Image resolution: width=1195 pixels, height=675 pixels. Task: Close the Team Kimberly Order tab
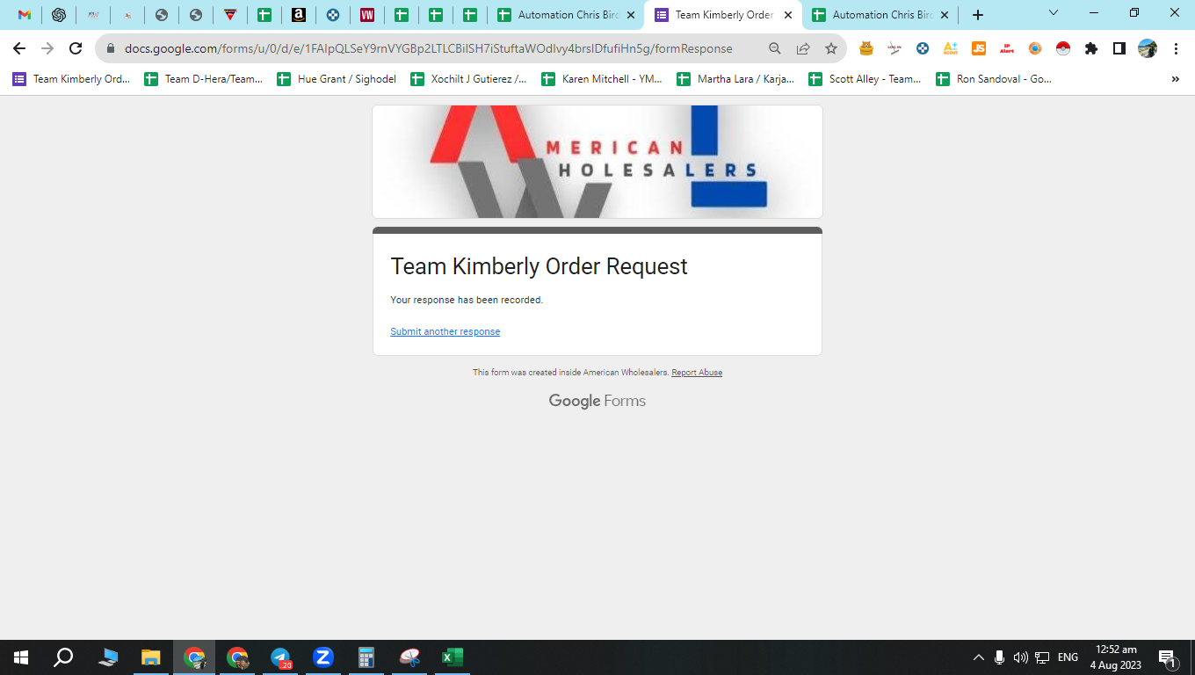pos(788,15)
